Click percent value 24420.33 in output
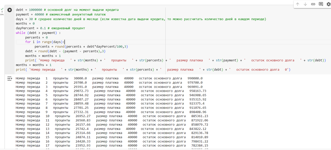 (83, 141)
